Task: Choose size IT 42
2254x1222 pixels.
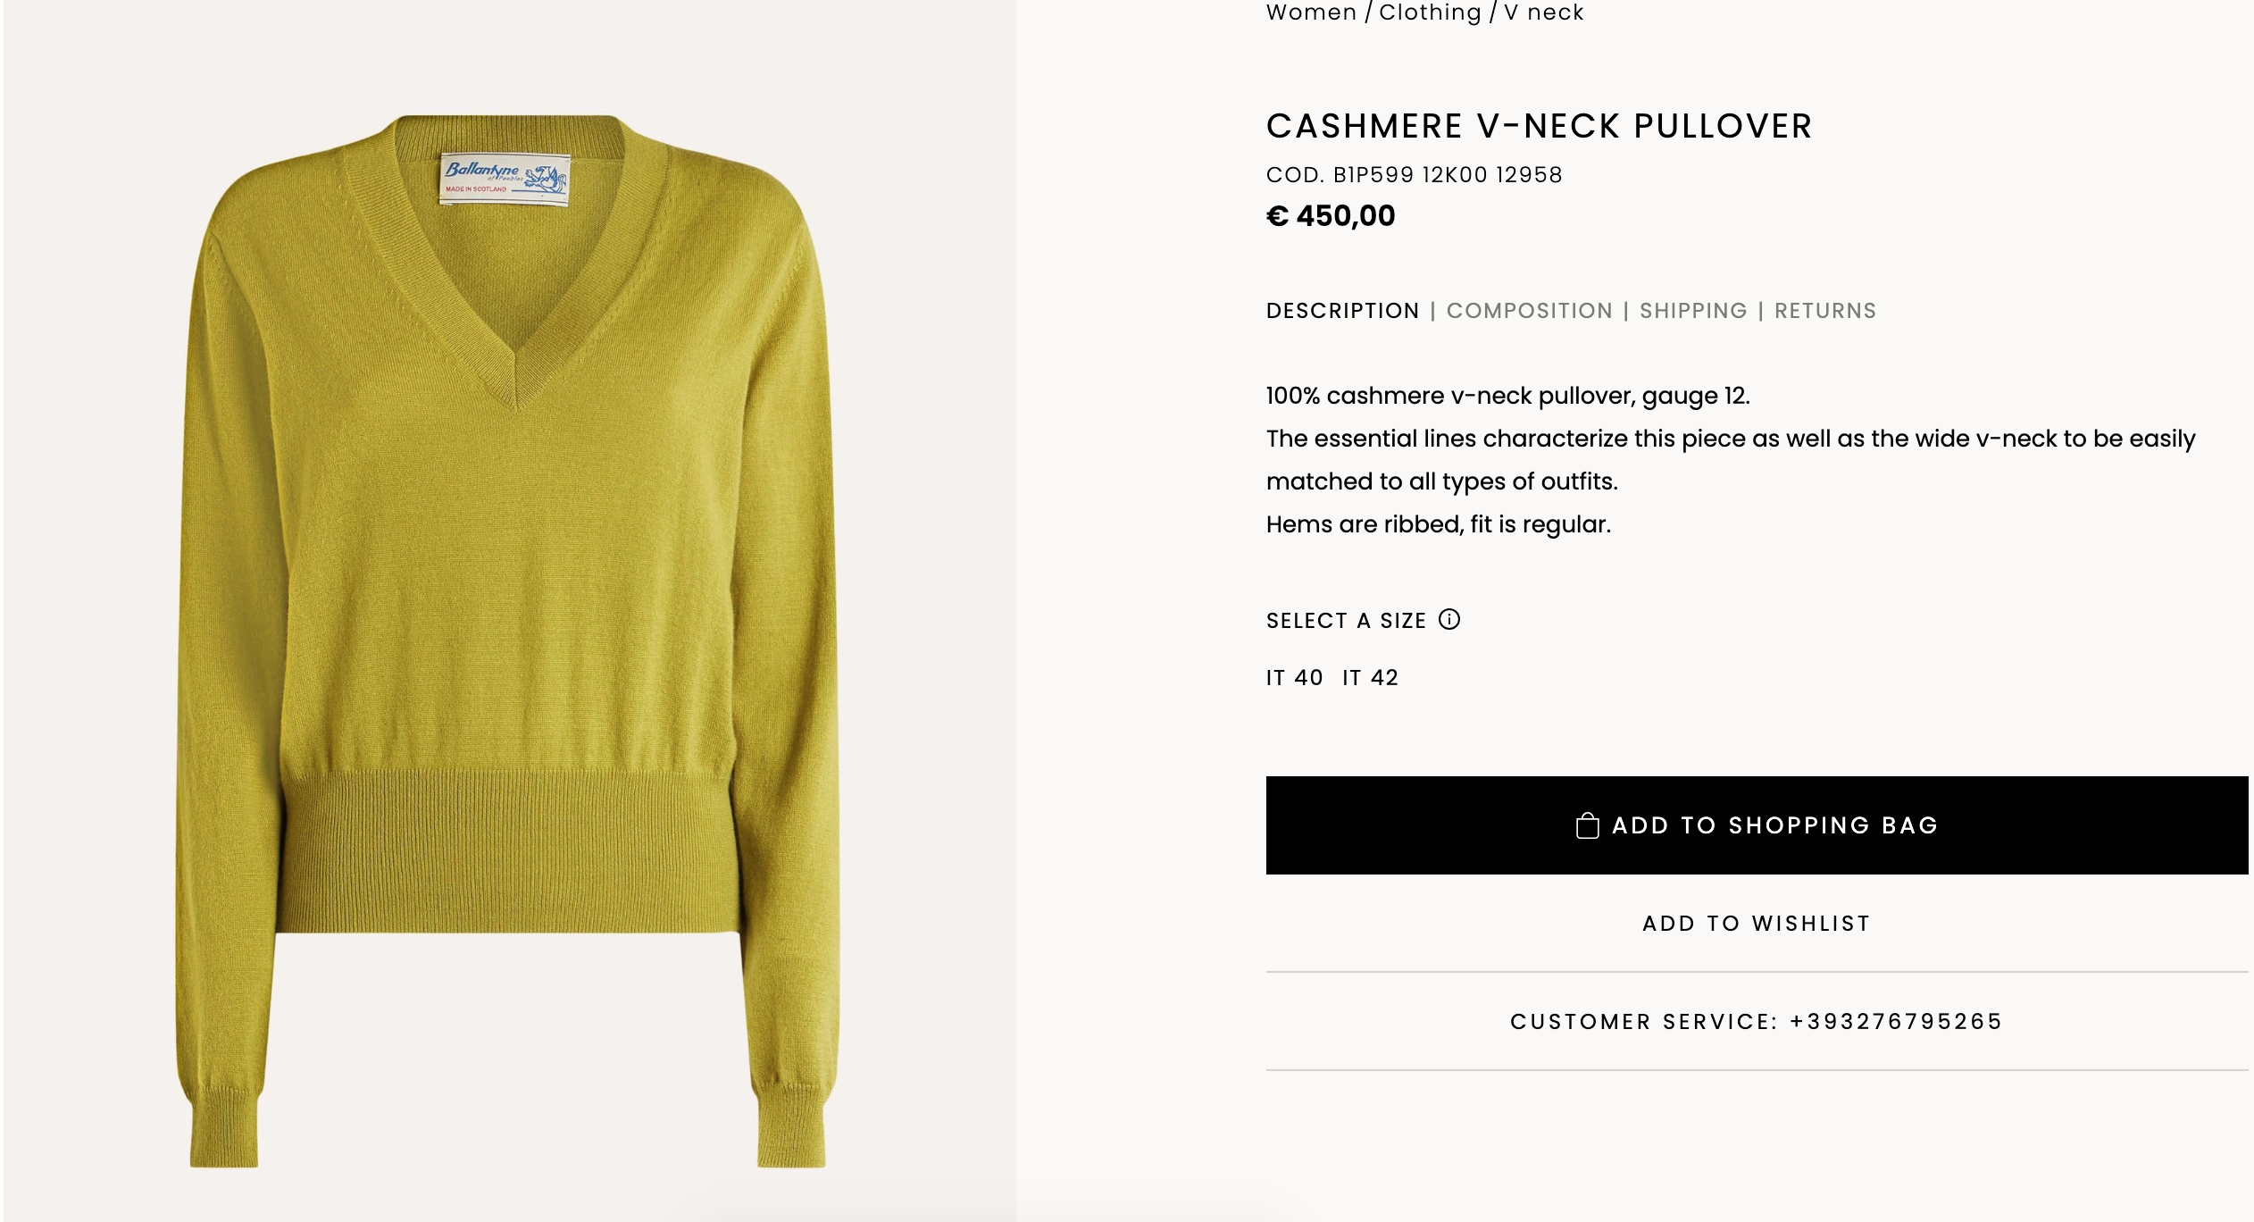Action: coord(1370,678)
